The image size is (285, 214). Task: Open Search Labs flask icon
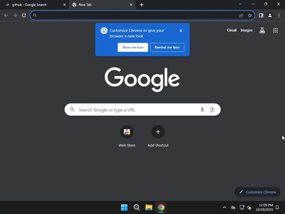click(x=262, y=30)
